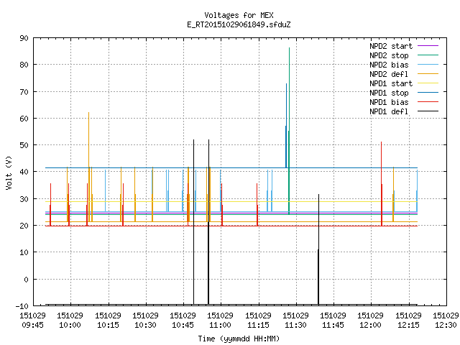Click the 'NPD2 bias' legend label
This screenshot has height=345, width=460.
click(389, 65)
